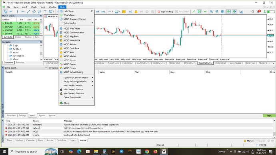Toggle chart auto scroll button
This screenshot has width=276, height=155.
coord(229,12)
